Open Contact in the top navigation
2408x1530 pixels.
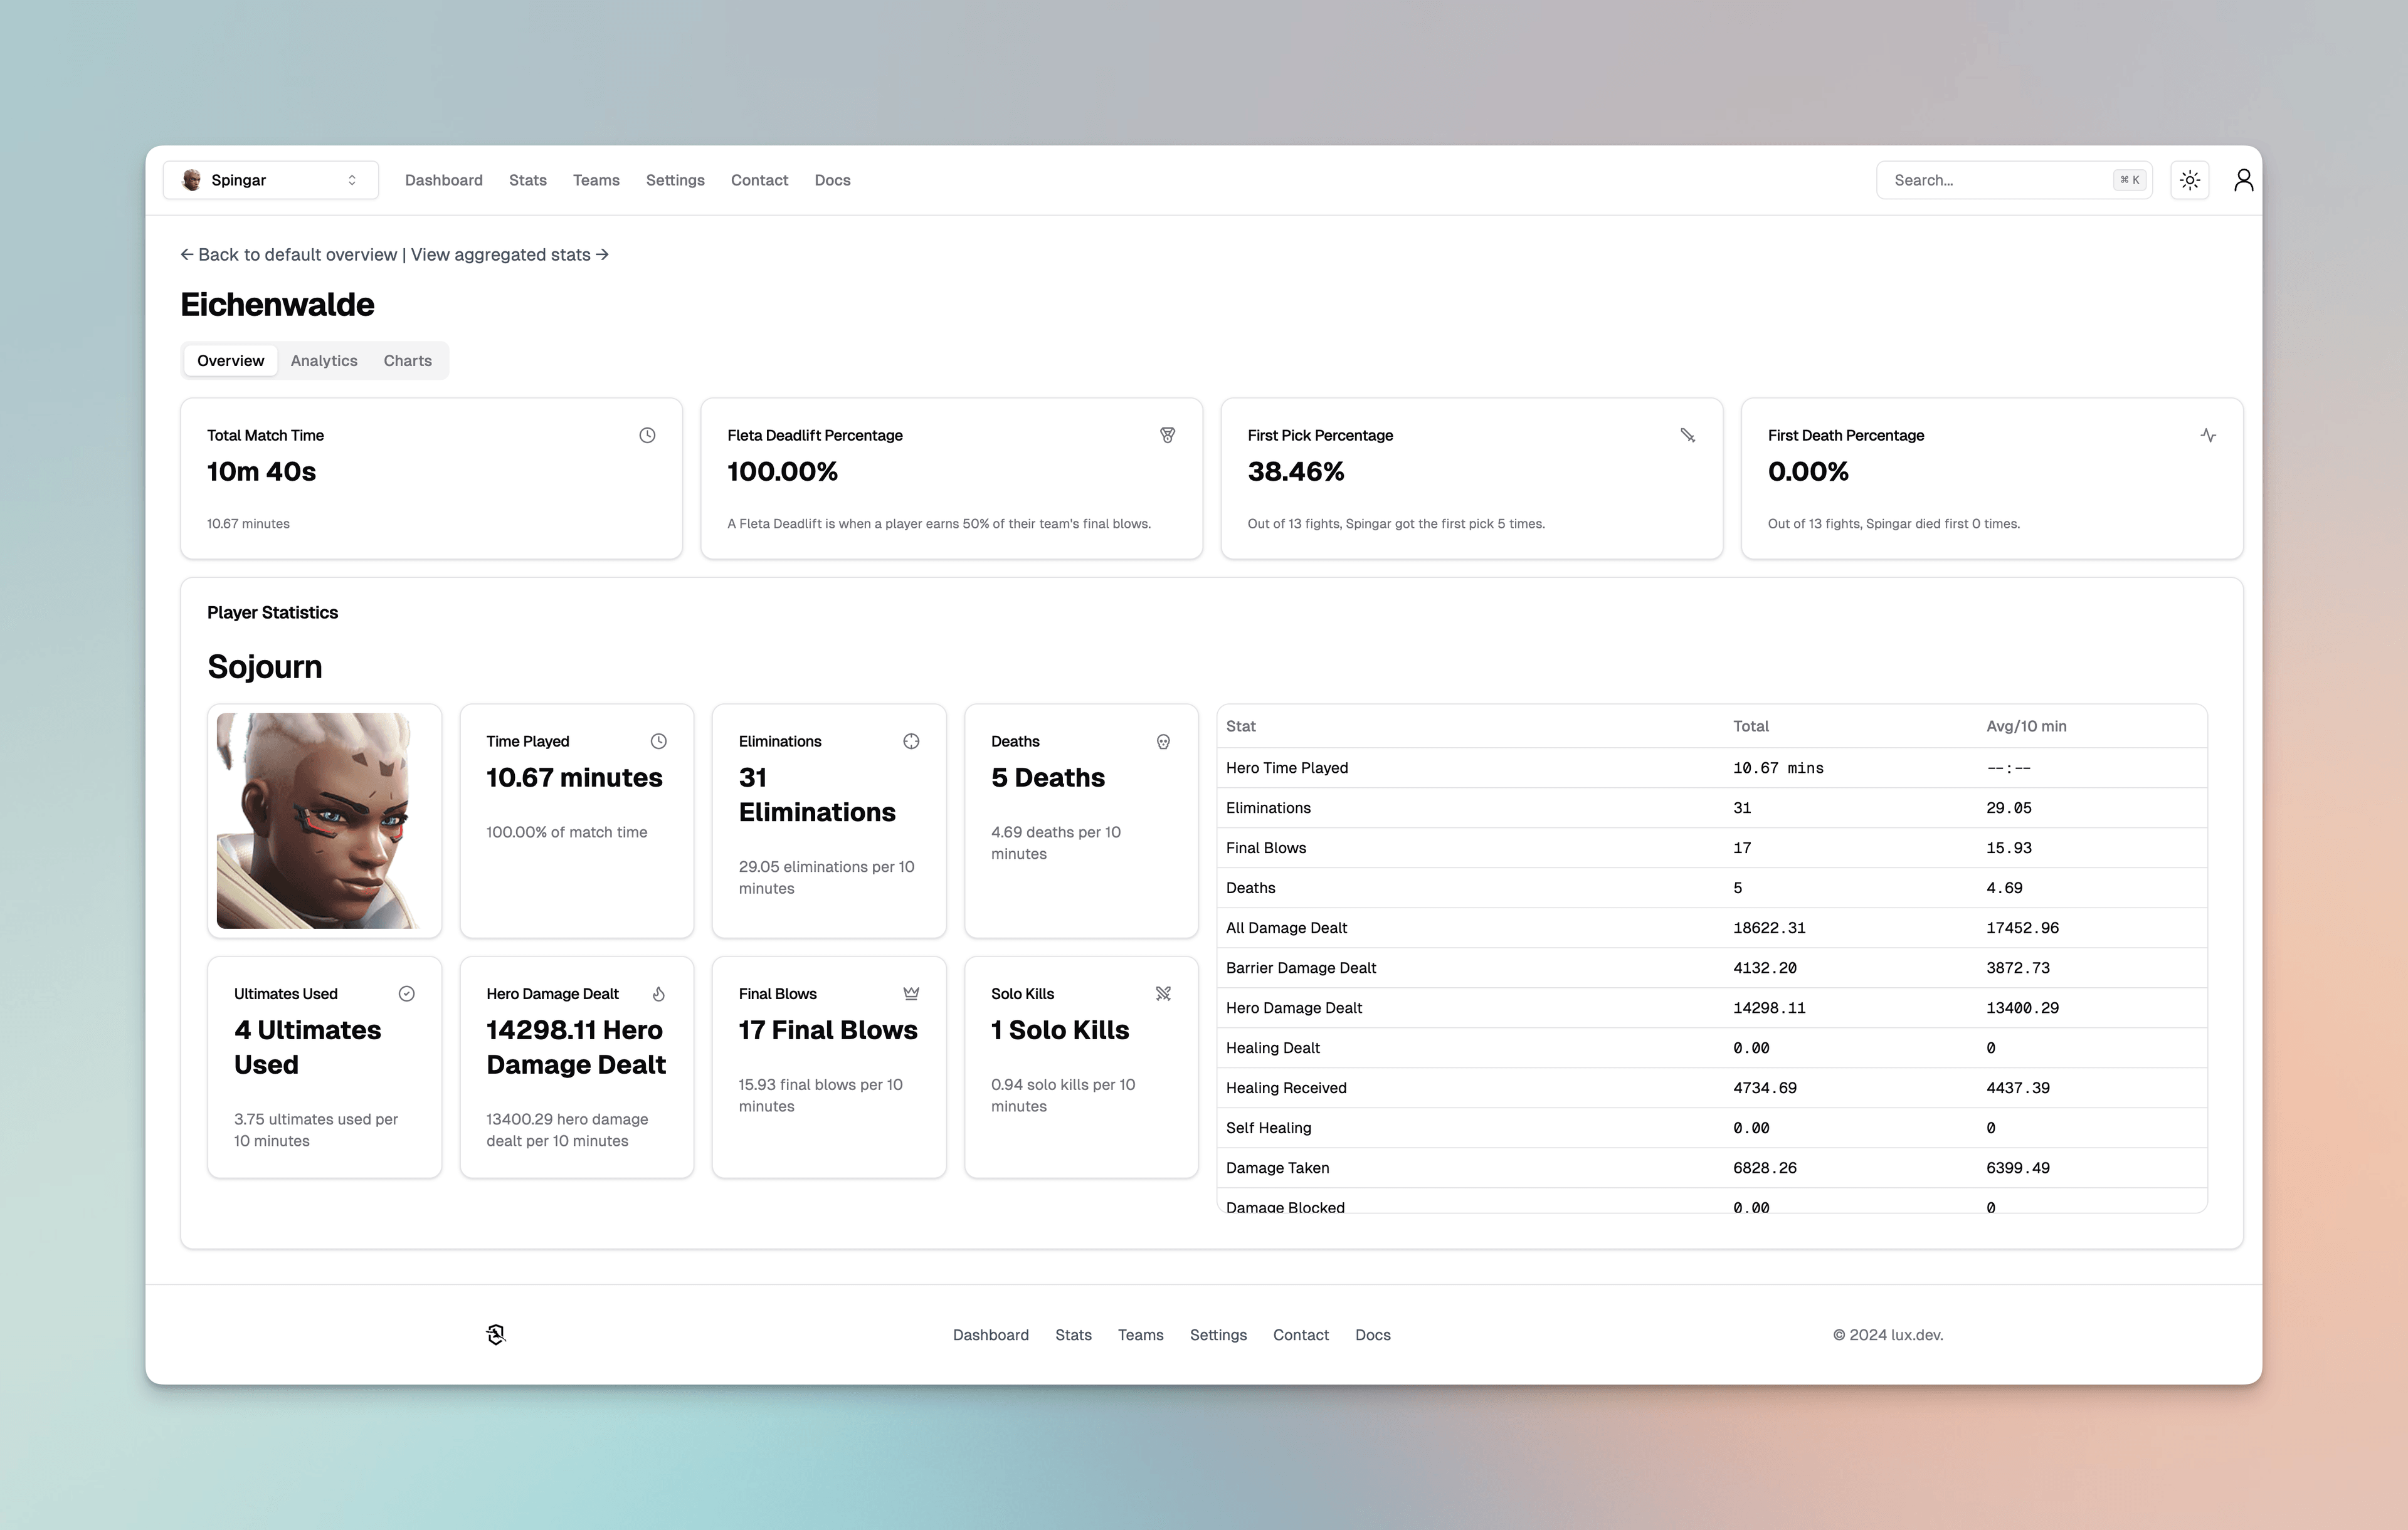(759, 180)
